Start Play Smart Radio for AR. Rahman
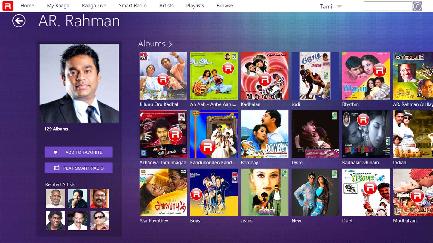 pos(78,168)
